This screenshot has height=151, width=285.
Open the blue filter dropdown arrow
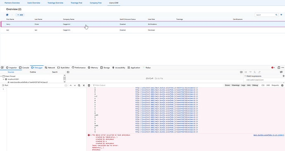point(281,15)
